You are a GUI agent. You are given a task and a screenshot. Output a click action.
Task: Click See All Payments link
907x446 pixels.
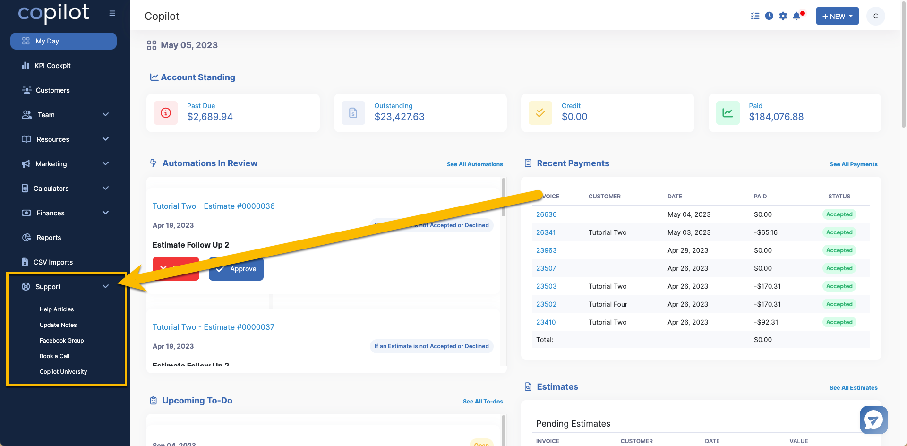(x=853, y=164)
